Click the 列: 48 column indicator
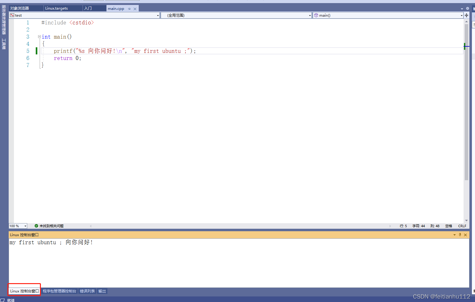The image size is (475, 302). 435,226
